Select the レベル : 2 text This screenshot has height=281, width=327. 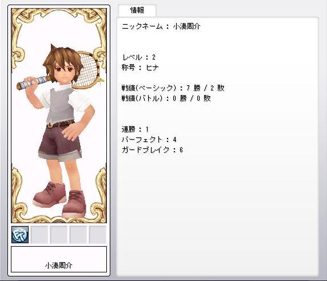click(139, 57)
